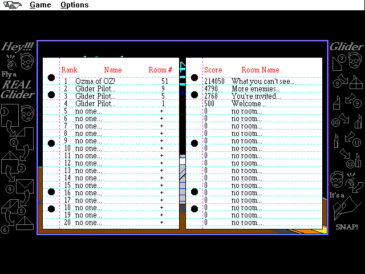Click the glider application icon in menu bar
The image size is (365, 274).
pos(13,5)
